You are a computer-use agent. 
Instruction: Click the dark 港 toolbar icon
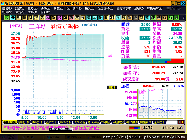[136, 18]
